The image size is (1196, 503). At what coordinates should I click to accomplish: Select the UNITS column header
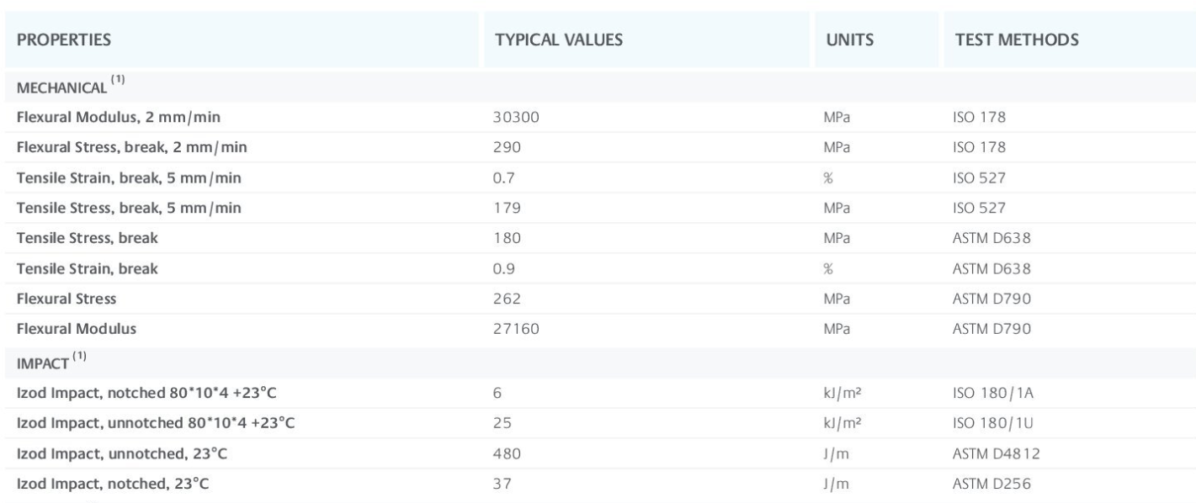click(848, 40)
